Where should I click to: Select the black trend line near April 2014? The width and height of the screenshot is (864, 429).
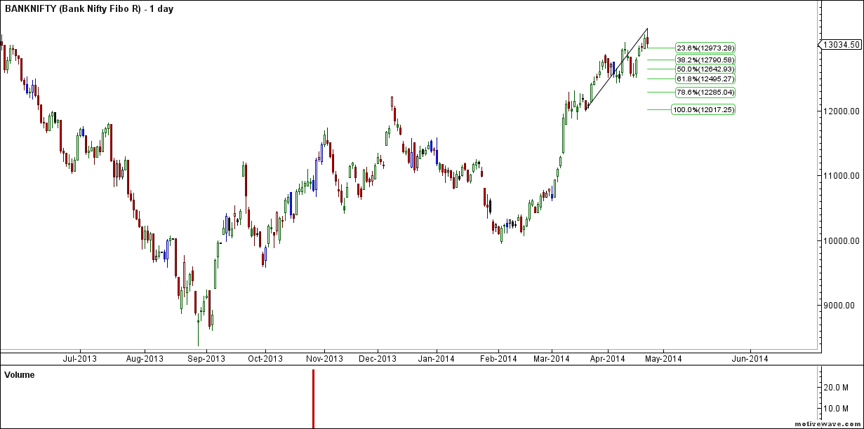point(617,68)
